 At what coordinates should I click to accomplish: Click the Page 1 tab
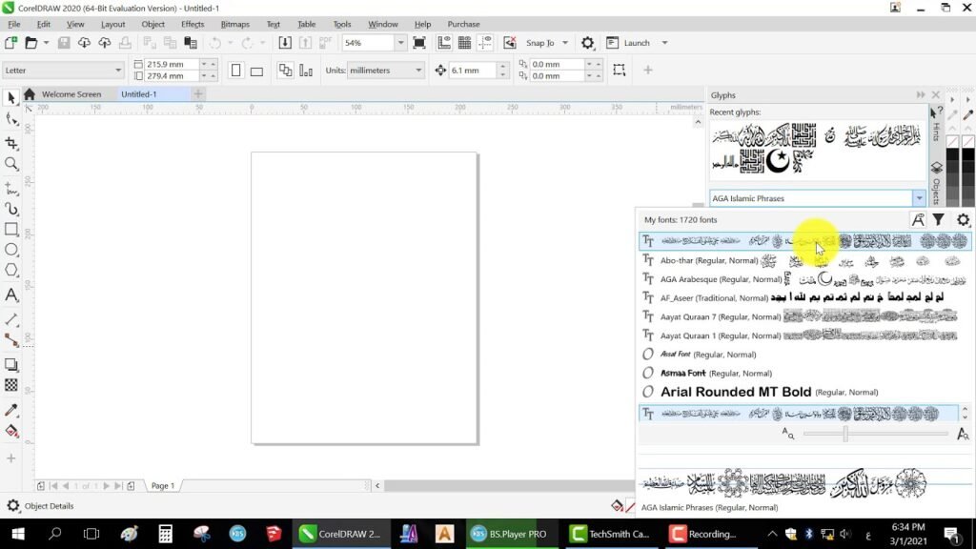point(163,485)
